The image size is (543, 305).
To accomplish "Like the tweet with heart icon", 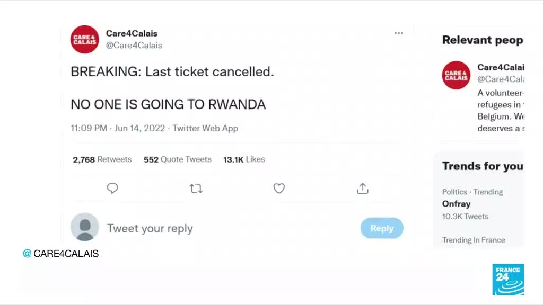I will (x=279, y=189).
